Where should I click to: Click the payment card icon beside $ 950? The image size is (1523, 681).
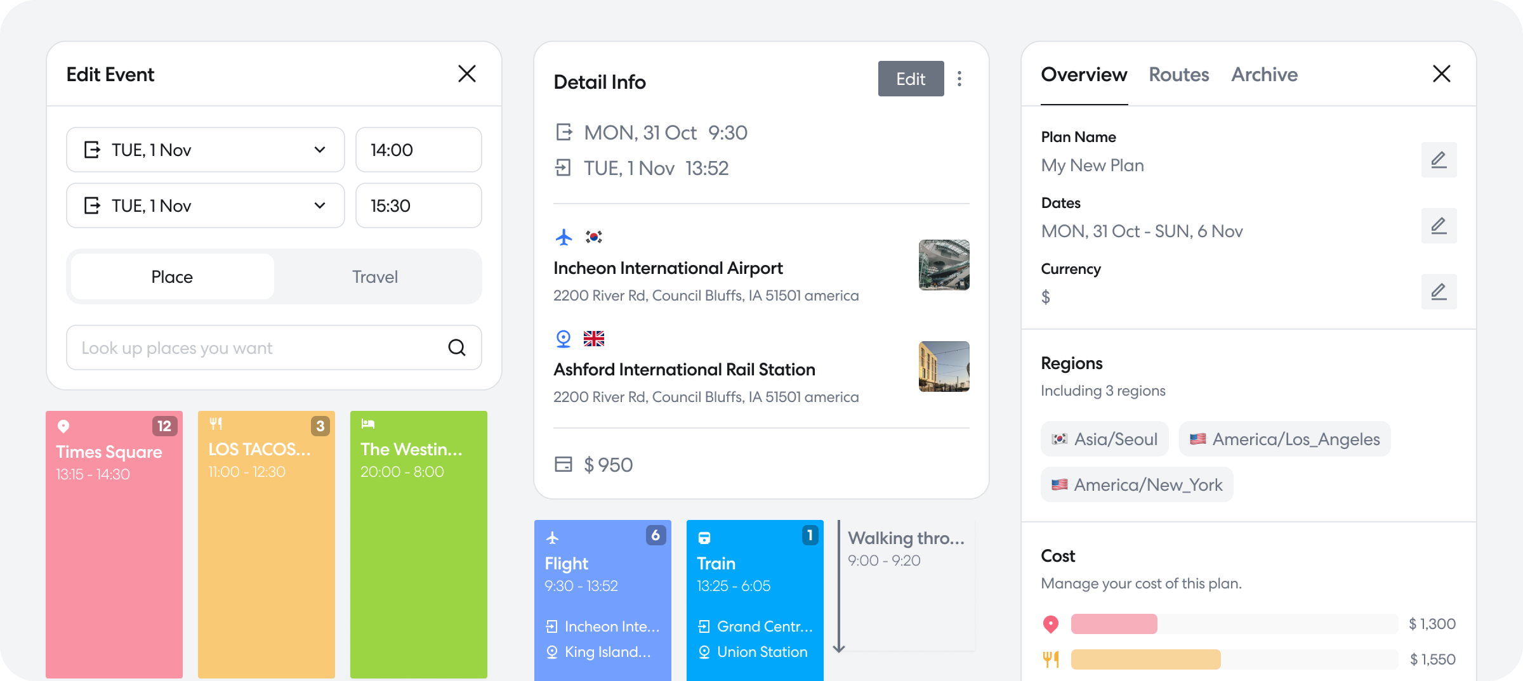pos(564,464)
